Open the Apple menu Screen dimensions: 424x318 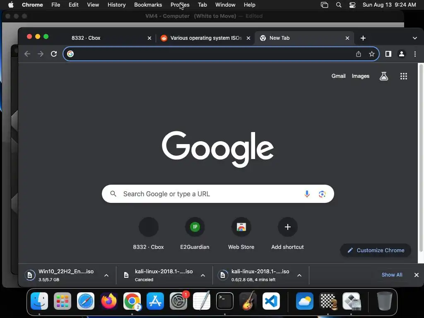tap(11, 5)
